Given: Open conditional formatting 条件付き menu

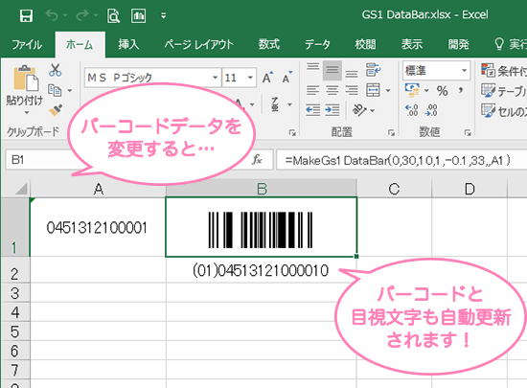Looking at the screenshot, I should tap(503, 71).
